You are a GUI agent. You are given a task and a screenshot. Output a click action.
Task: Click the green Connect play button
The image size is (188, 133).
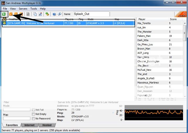point(4,14)
